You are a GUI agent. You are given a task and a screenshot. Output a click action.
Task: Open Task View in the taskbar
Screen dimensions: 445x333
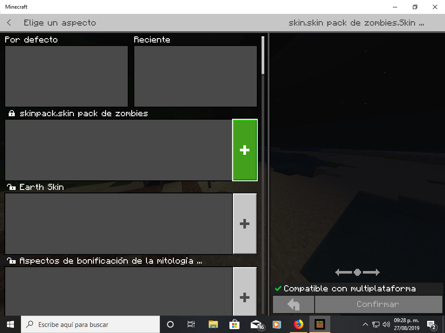(x=191, y=324)
